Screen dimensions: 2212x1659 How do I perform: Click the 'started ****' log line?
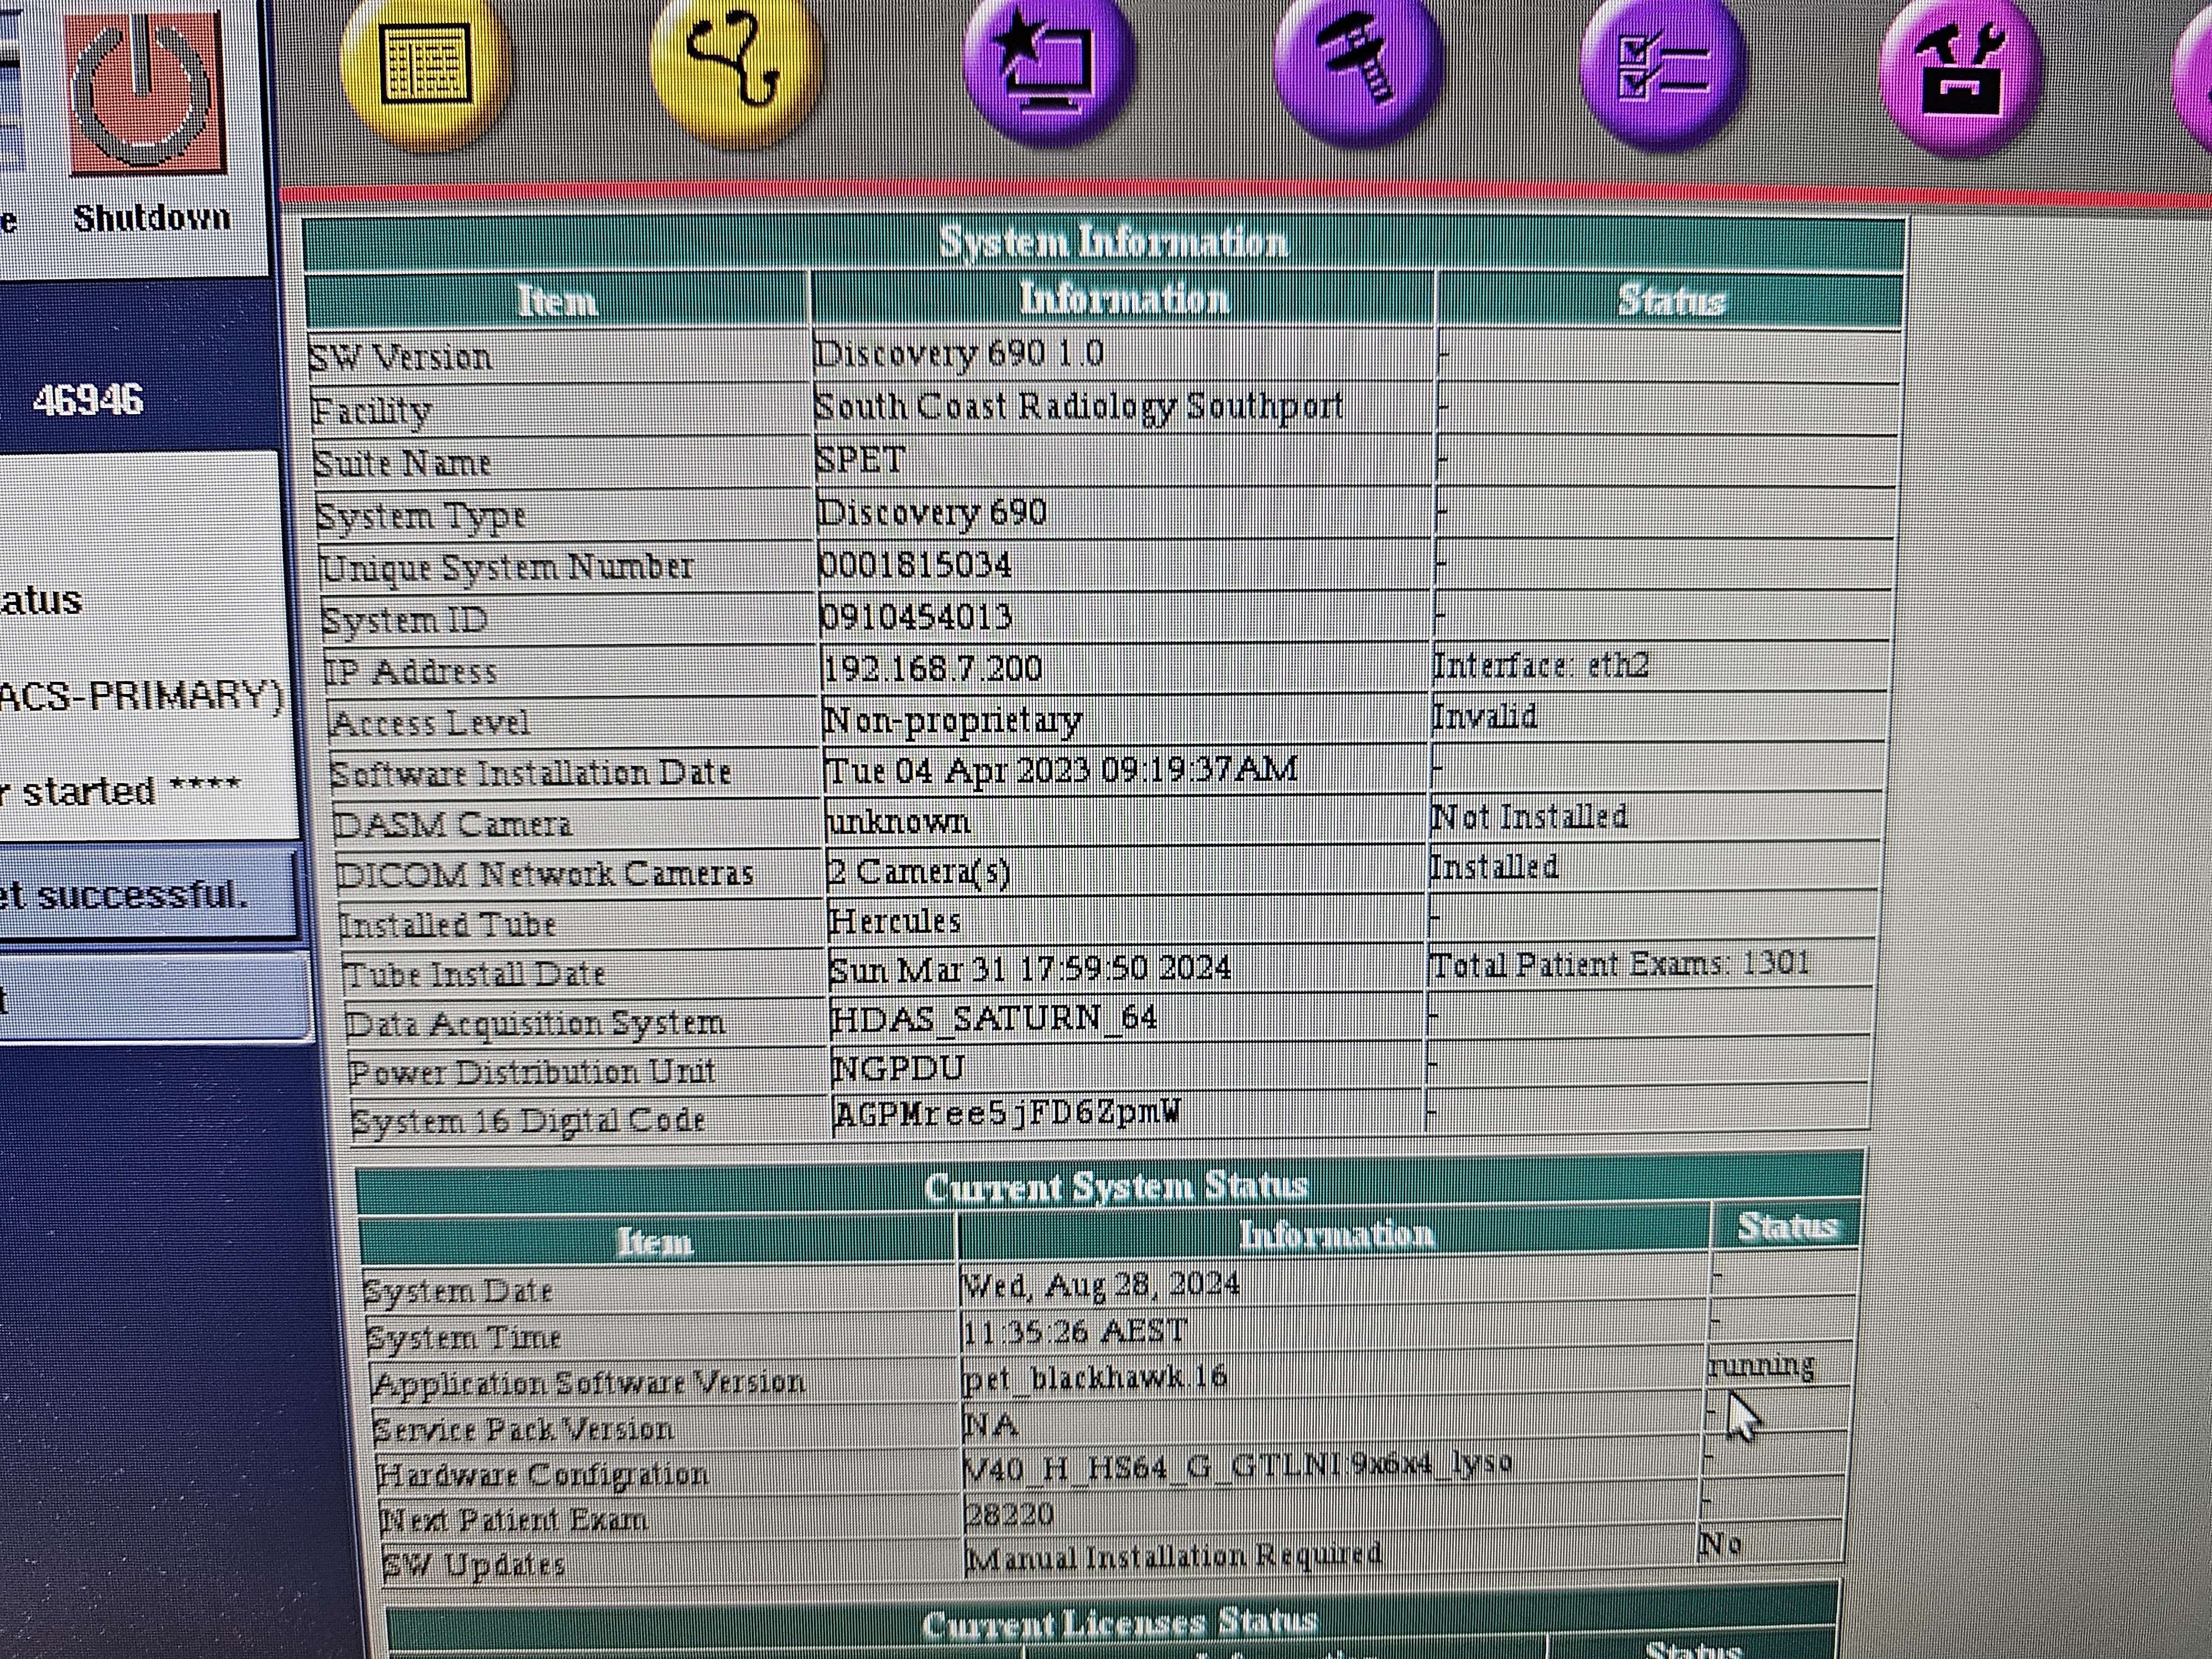(131, 790)
